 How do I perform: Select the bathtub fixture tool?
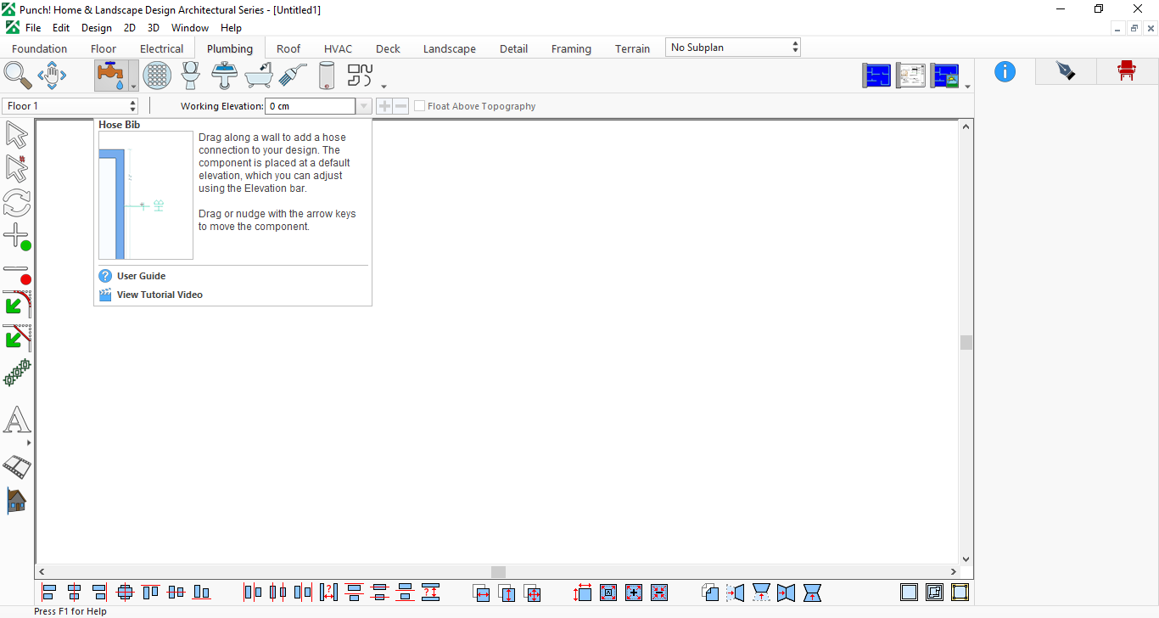259,75
